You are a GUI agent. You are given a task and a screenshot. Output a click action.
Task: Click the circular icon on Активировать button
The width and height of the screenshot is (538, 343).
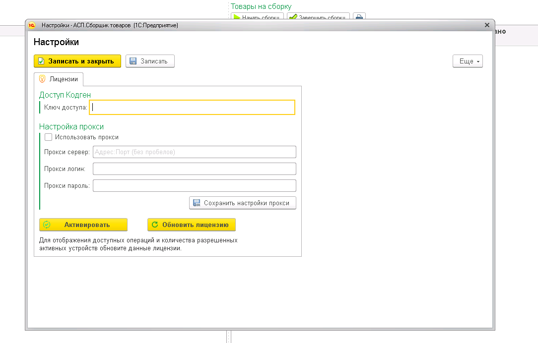(47, 225)
